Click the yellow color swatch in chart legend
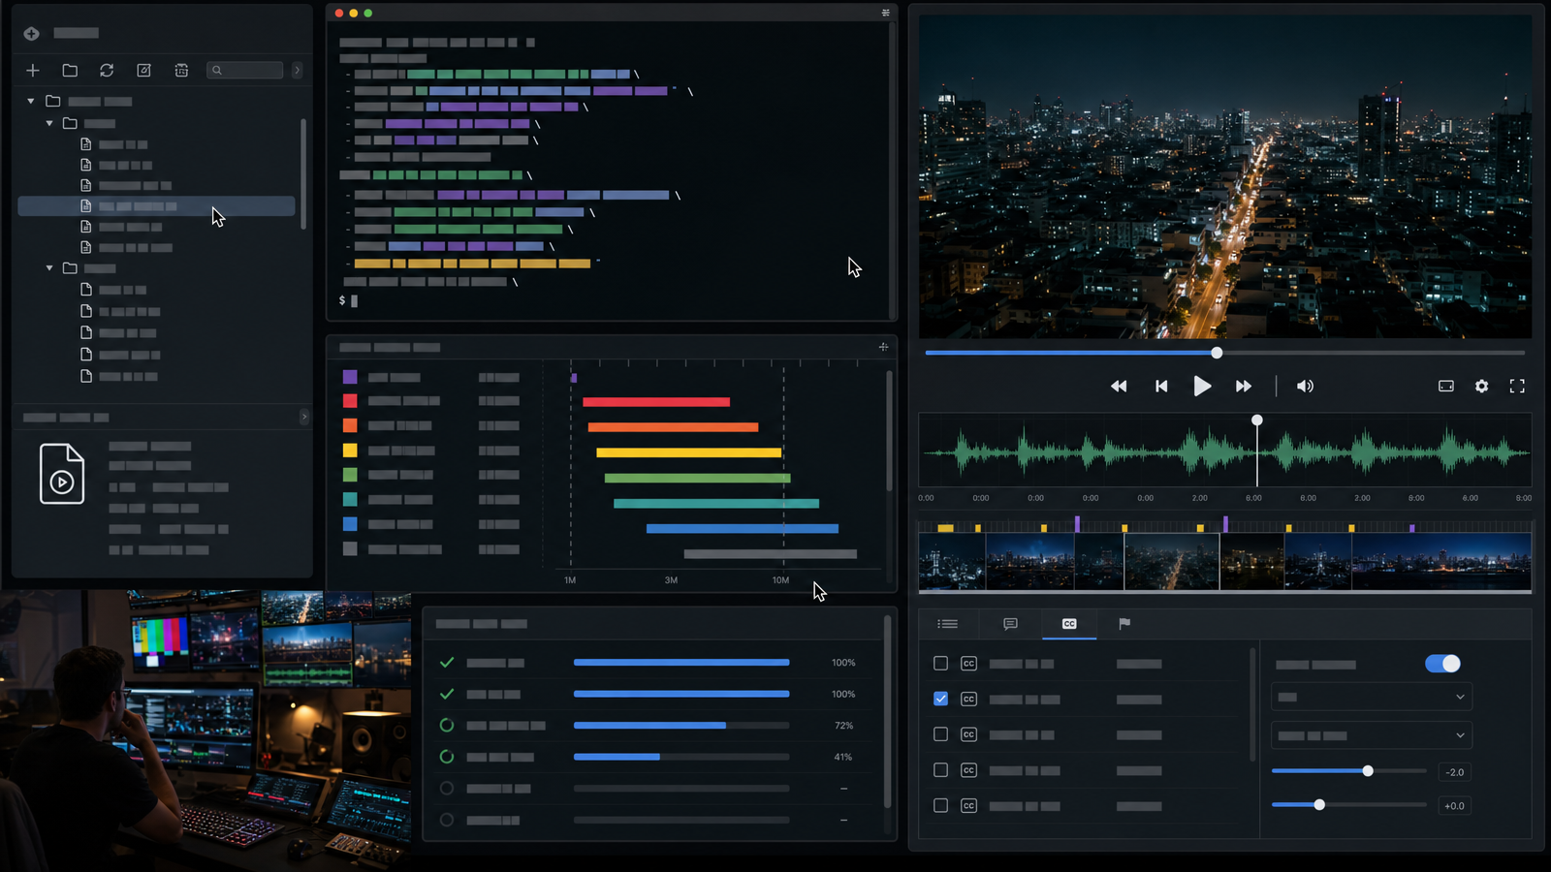This screenshot has height=872, width=1551. 350,451
